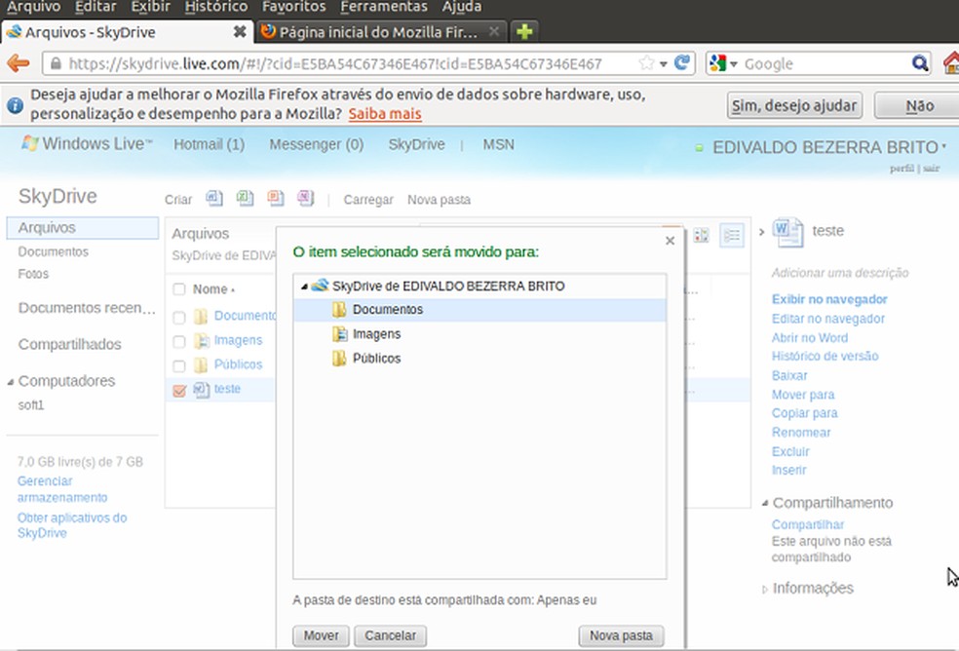Click the Google search input field
The width and height of the screenshot is (959, 651).
(825, 63)
